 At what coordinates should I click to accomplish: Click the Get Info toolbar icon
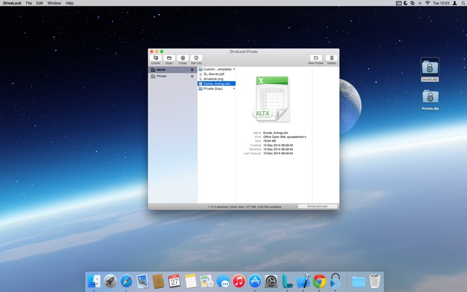click(x=196, y=58)
